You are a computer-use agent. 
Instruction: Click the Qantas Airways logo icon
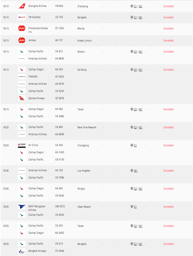[x=22, y=98]
